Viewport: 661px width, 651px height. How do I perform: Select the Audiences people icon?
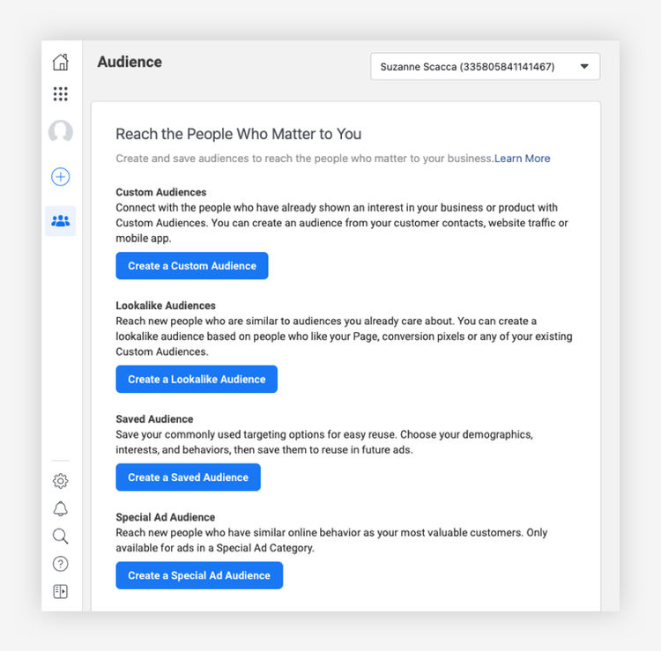tap(60, 221)
